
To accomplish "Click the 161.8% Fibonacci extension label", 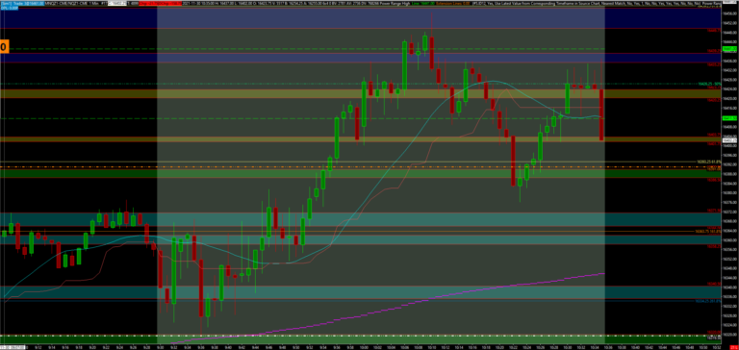I will (x=708, y=232).
